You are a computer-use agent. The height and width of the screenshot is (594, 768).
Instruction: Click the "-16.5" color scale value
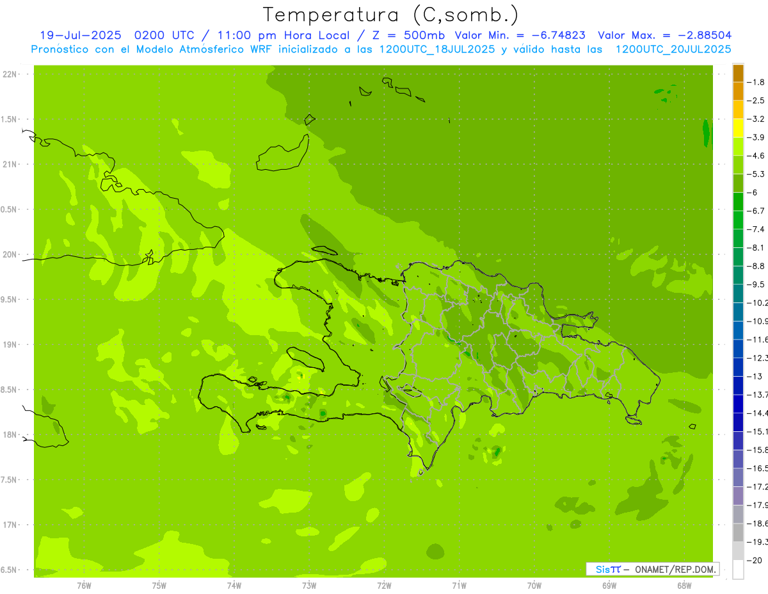(x=758, y=468)
